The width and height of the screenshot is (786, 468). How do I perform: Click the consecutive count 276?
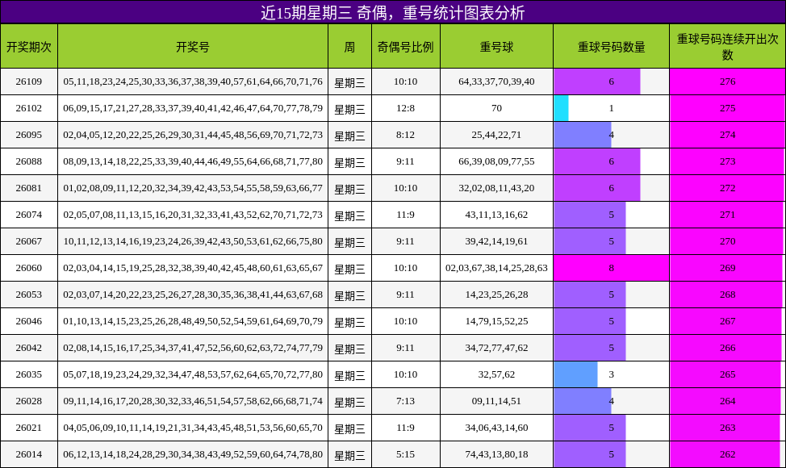[x=728, y=81]
